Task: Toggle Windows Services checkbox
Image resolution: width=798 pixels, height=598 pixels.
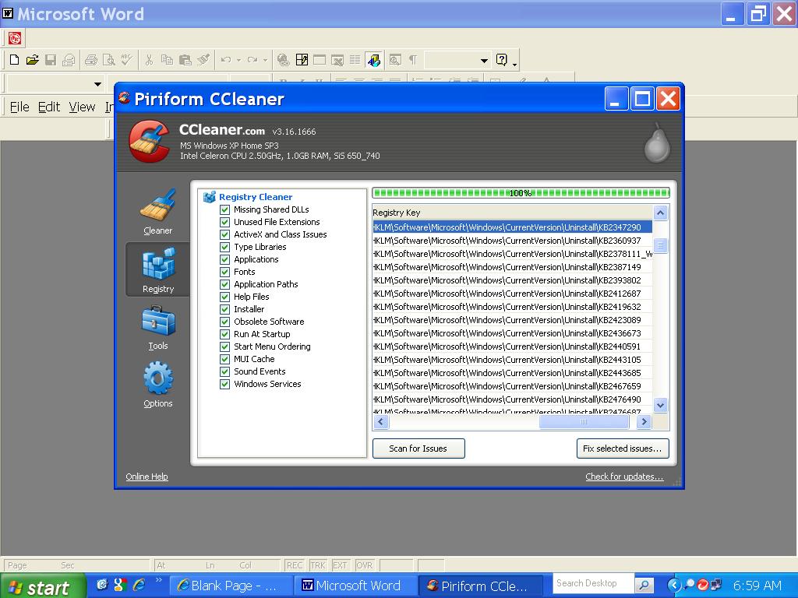Action: click(x=224, y=384)
